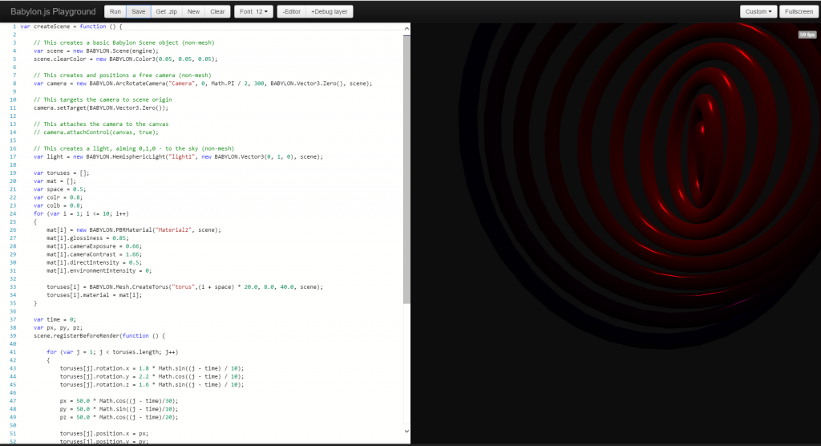Click the line 'for (var i = 1; i <= 10; i++)'
Screen dimensions: 821x446
point(81,214)
